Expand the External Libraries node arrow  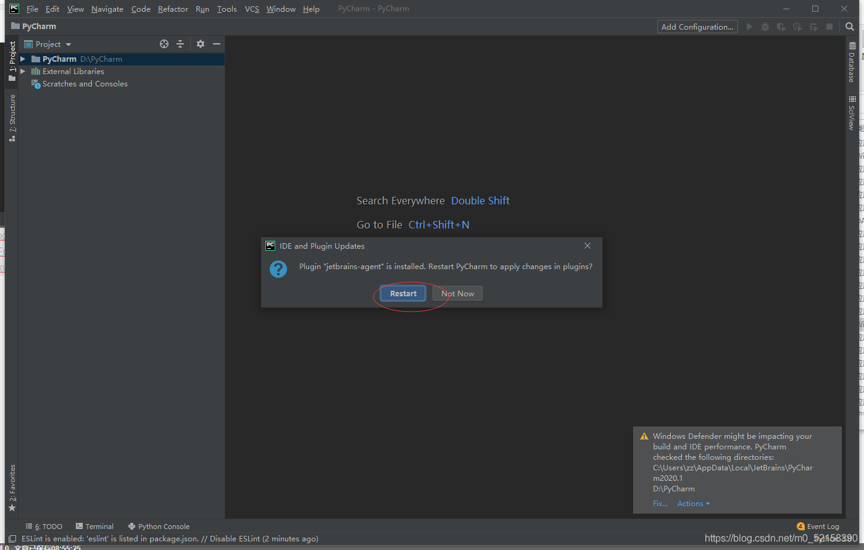click(23, 72)
